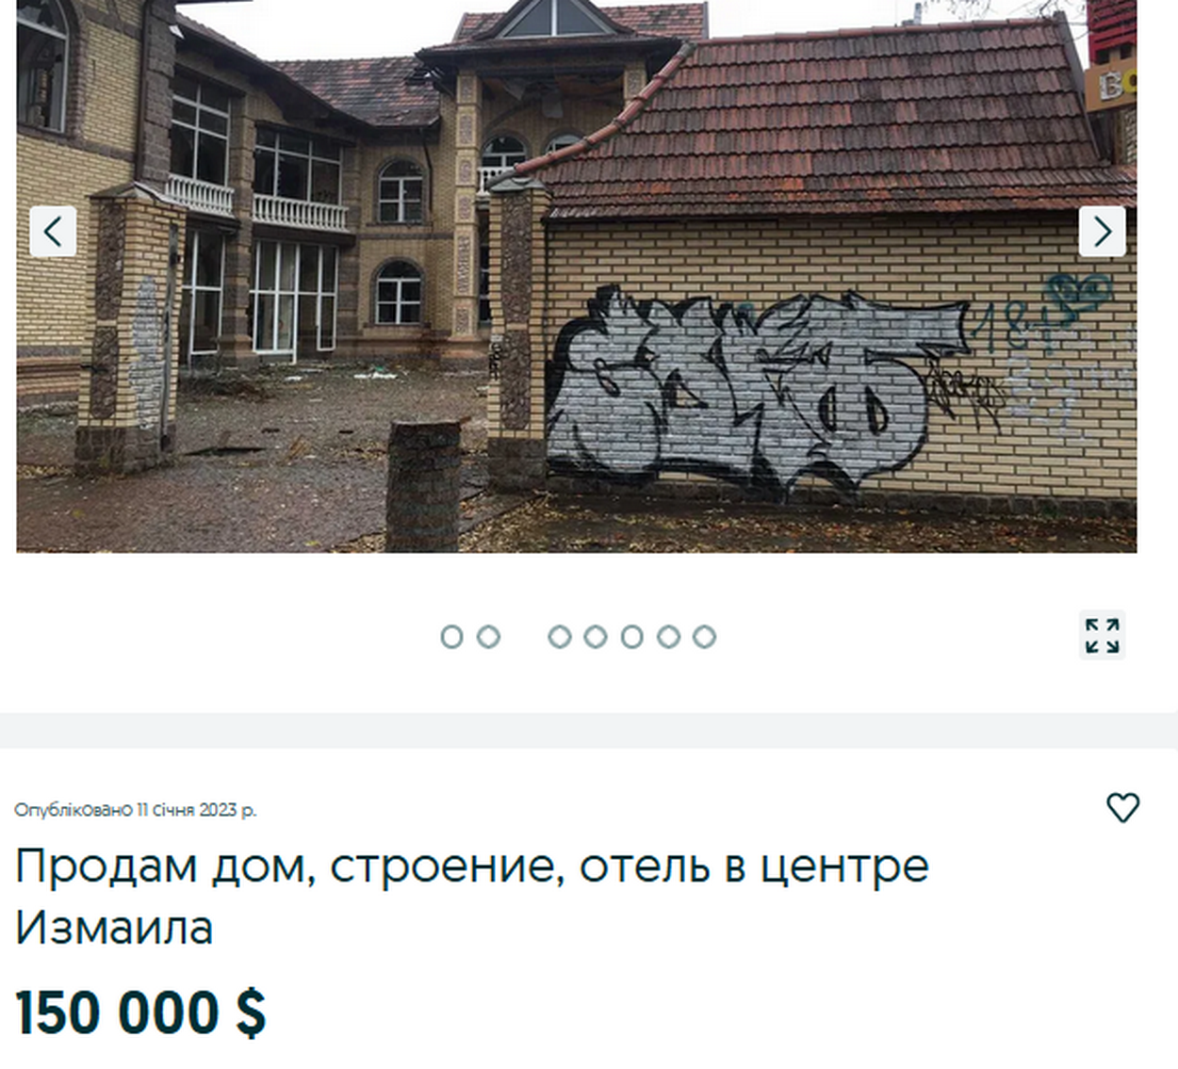Open the main listing photo of the building
The height and width of the screenshot is (1069, 1178).
click(x=577, y=276)
